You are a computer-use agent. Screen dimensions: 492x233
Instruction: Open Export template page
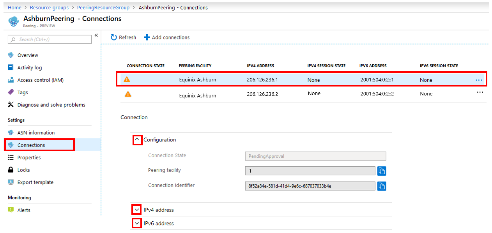coord(35,183)
